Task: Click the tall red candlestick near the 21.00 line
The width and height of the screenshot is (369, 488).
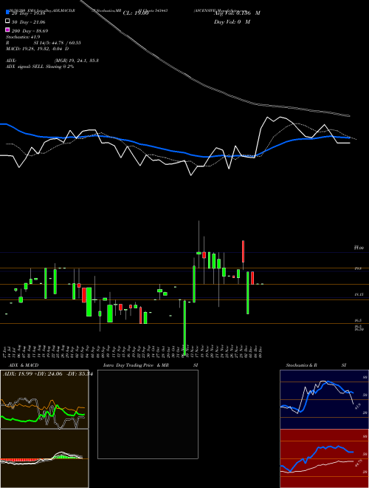Action: [244, 251]
